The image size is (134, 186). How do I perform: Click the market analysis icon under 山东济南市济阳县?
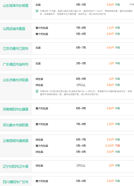[x=37, y=91]
